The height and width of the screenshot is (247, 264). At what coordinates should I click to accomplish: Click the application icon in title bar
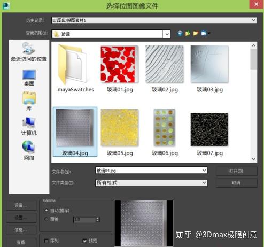coord(6,5)
